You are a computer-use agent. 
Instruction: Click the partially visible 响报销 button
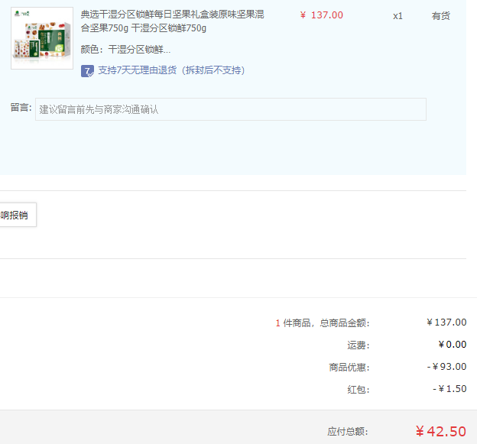click(x=15, y=216)
